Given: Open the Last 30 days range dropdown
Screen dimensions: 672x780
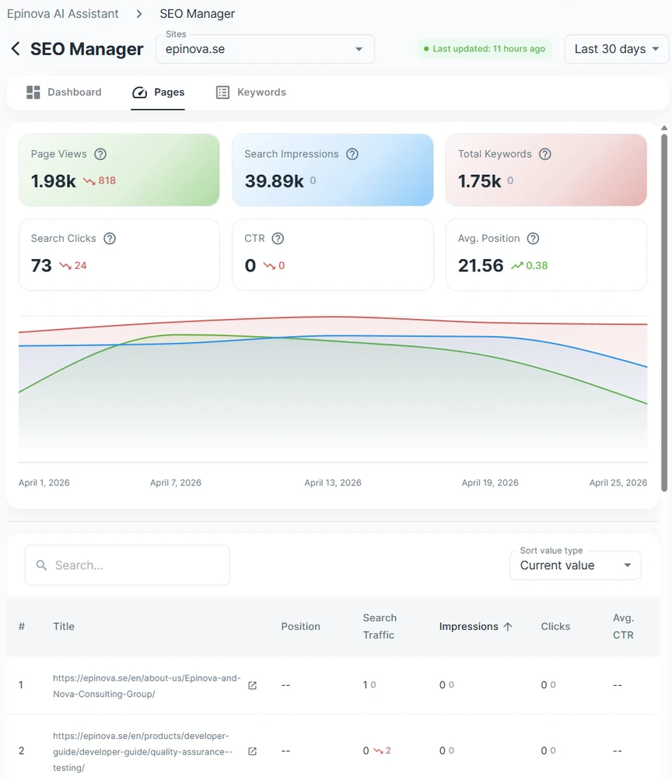Looking at the screenshot, I should (x=616, y=49).
